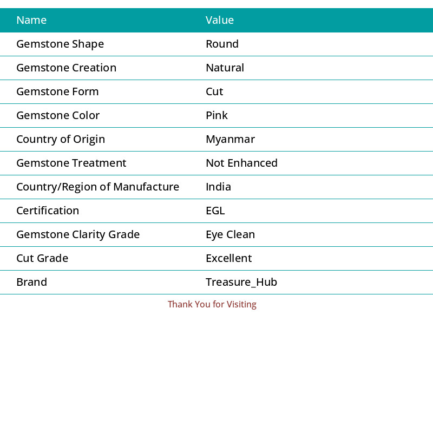433x433 pixels.
Task: Click the Treasure_Hub brand value
Action: pyautogui.click(x=241, y=282)
